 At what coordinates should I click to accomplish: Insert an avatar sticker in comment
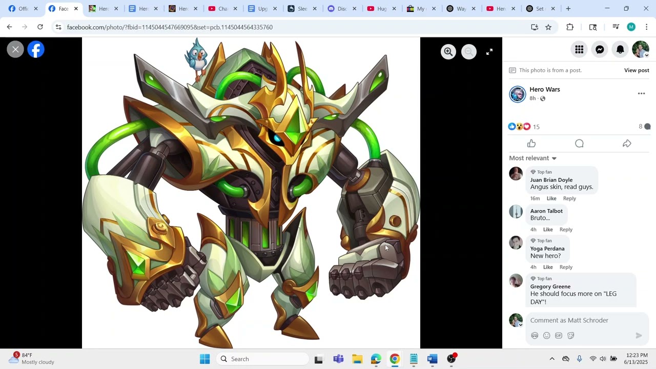click(x=535, y=336)
